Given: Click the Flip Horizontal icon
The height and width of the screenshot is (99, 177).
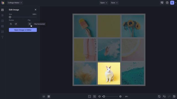Looking at the screenshot, I should (30, 24).
